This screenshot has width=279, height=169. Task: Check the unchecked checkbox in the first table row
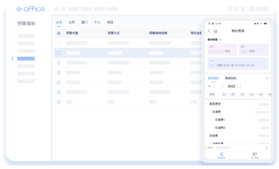coord(59,43)
